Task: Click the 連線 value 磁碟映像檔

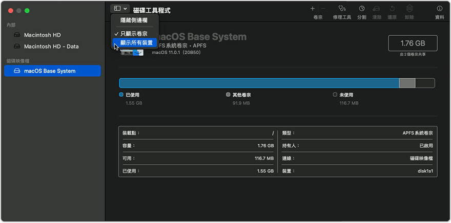Action: point(422,159)
